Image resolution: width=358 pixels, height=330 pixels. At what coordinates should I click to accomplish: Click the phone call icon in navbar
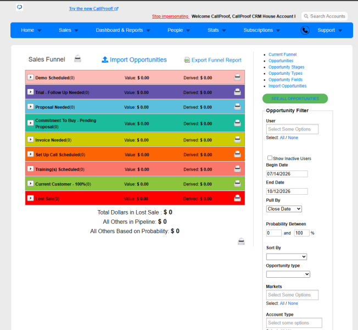[x=305, y=30]
